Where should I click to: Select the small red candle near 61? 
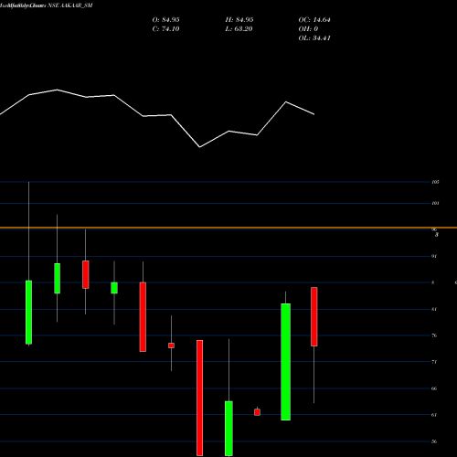pos(257,412)
